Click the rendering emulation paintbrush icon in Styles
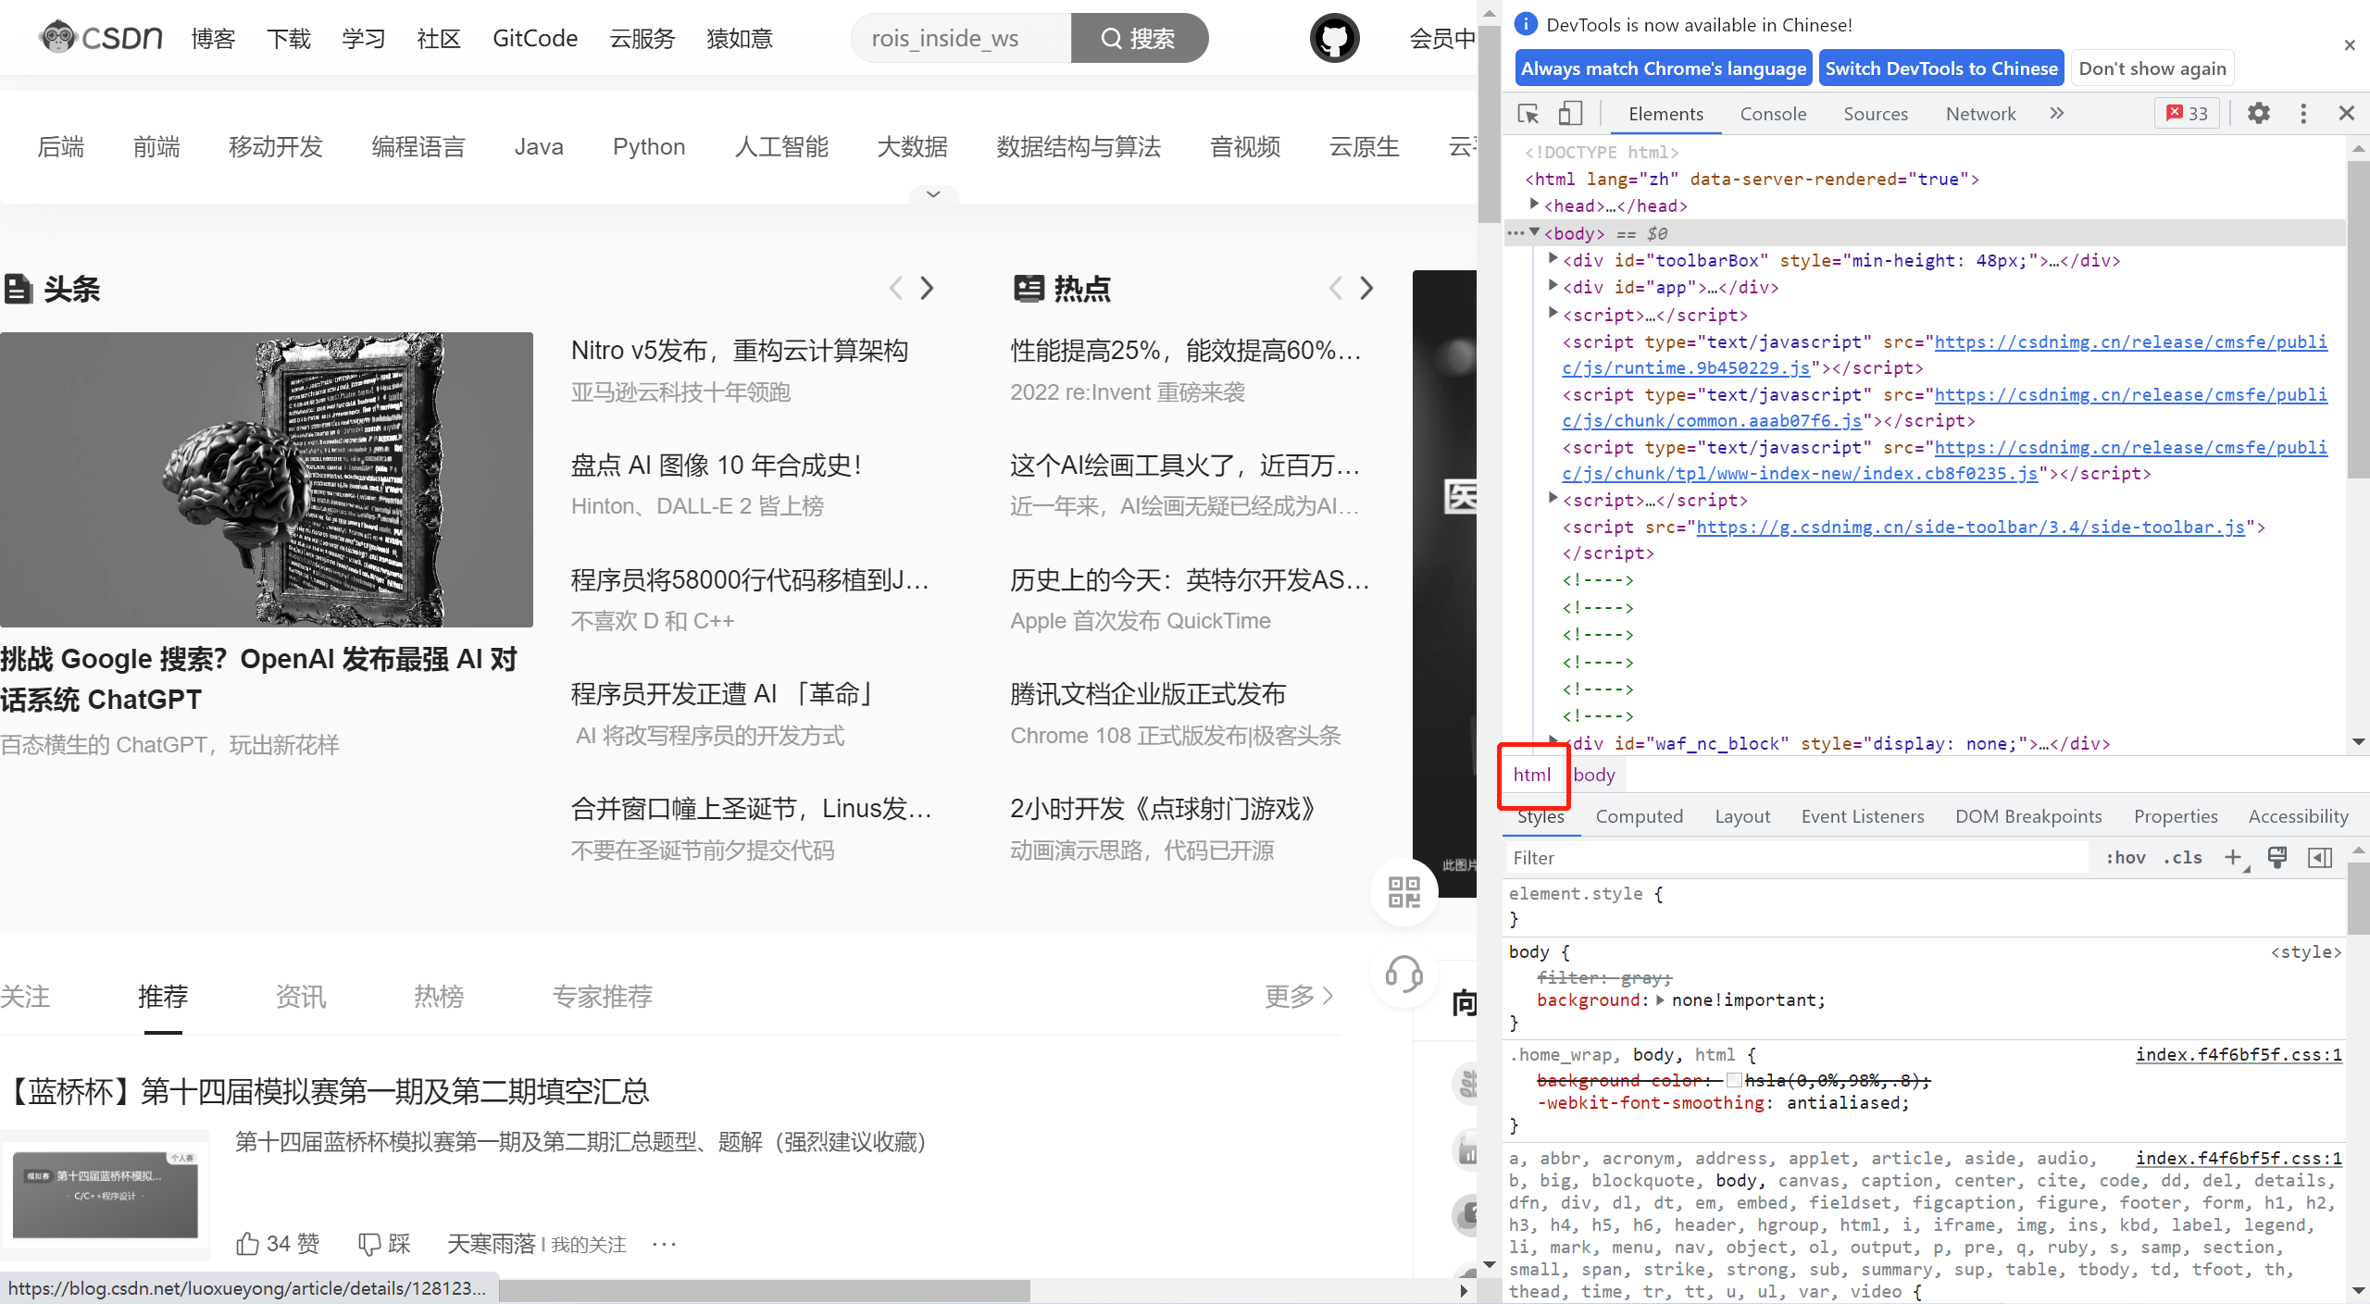Screen dimensions: 2370x1304 click(x=2277, y=858)
